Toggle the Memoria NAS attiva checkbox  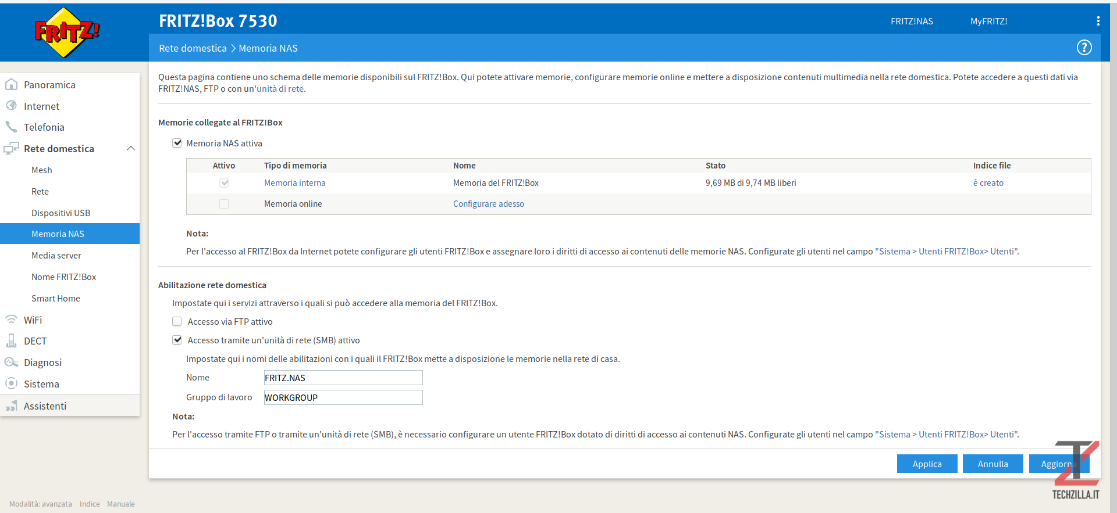(x=177, y=143)
